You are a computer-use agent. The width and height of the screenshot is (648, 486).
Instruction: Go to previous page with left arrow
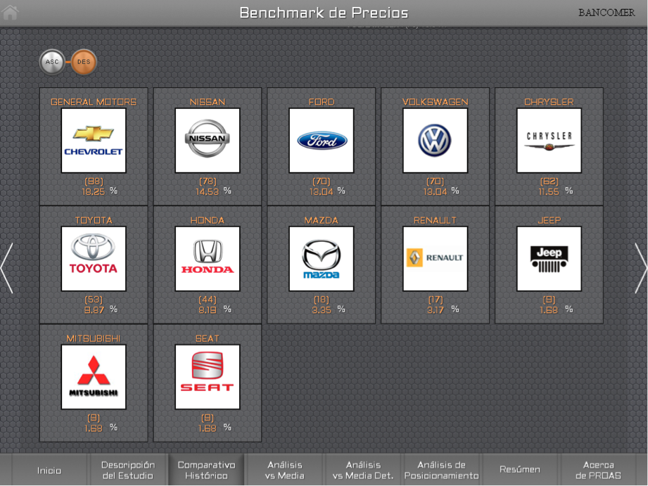(7, 268)
